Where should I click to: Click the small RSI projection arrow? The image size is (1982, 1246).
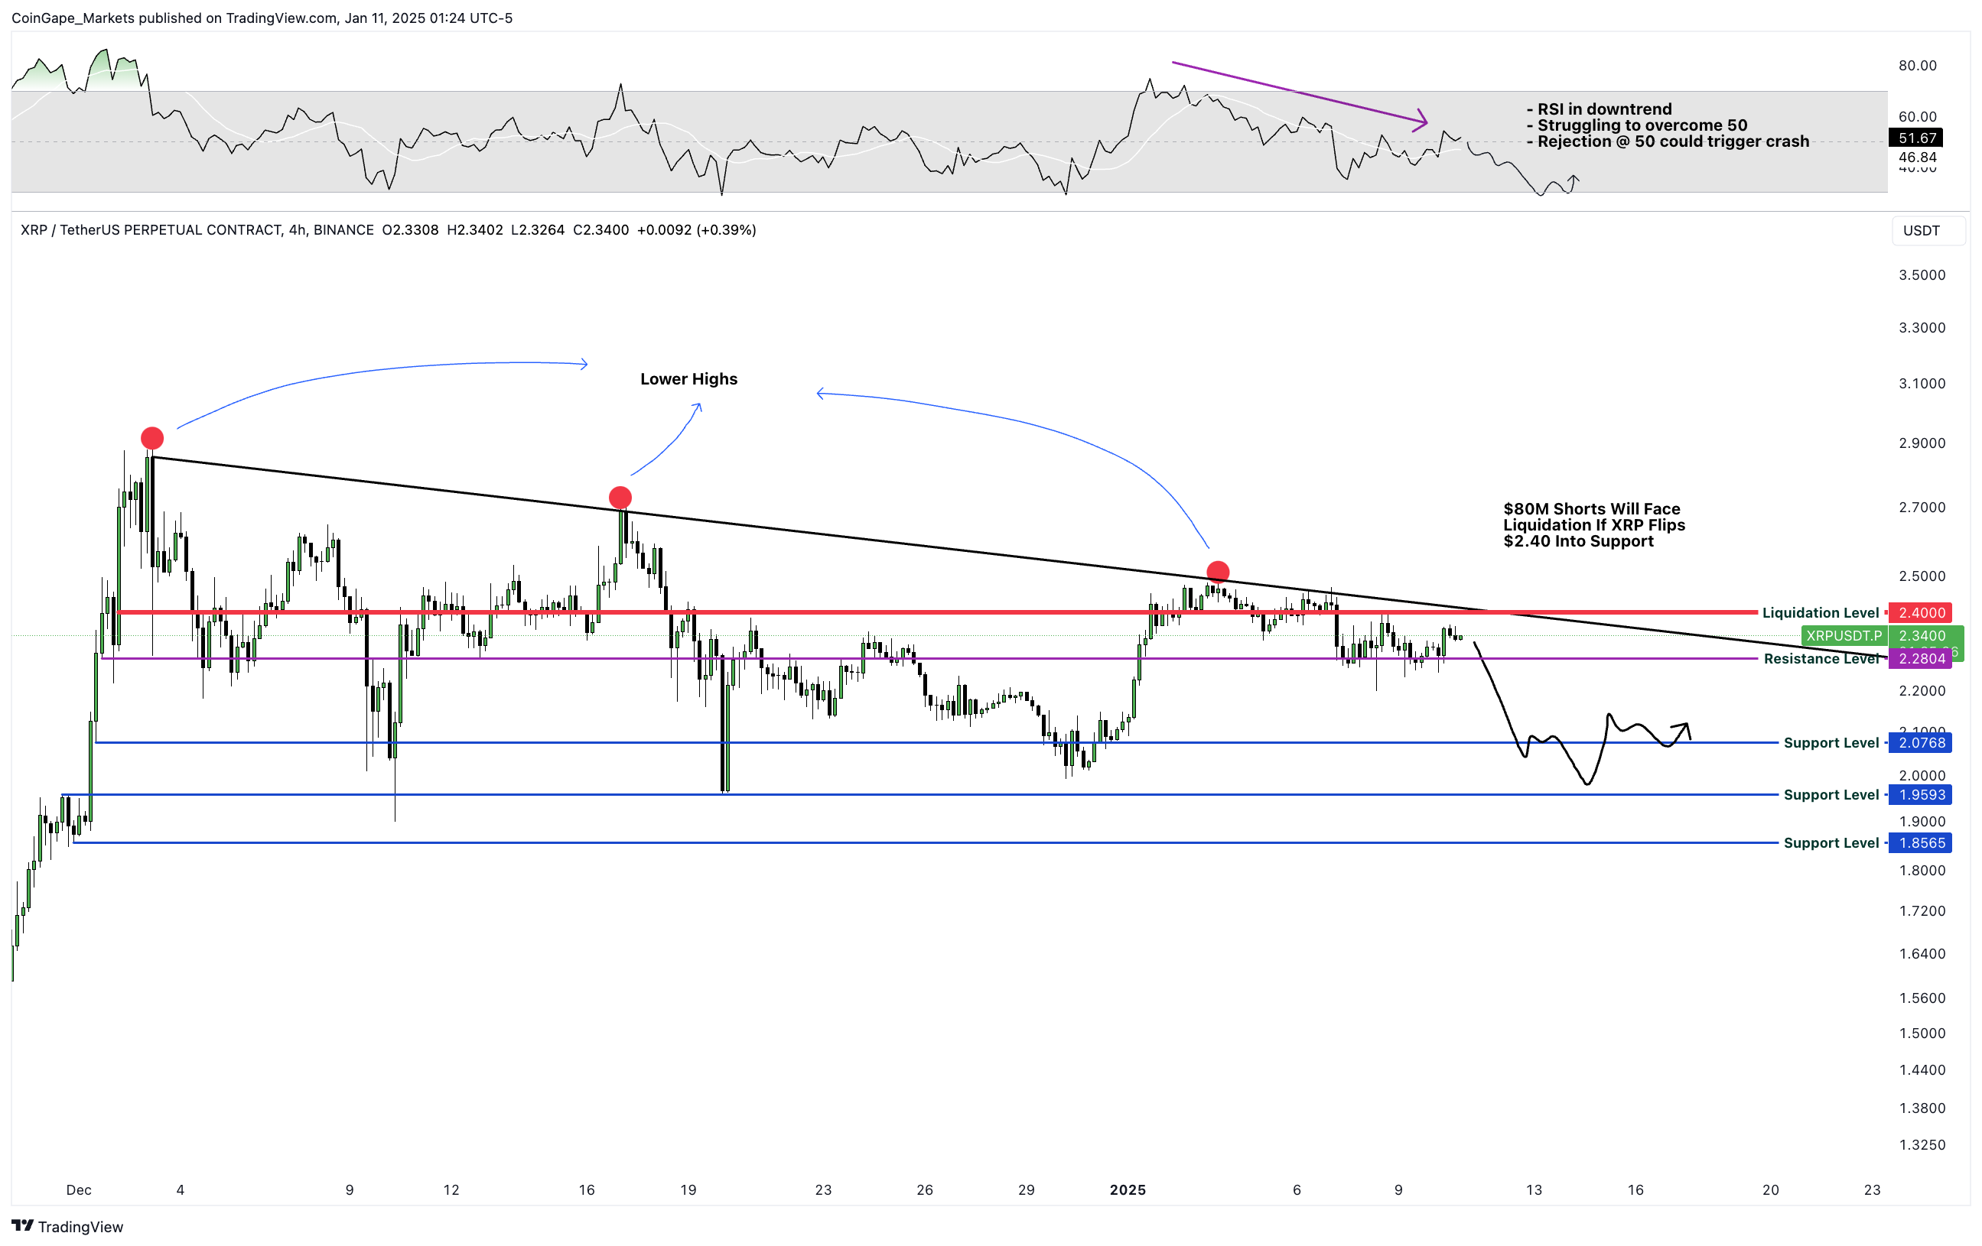1573,180
